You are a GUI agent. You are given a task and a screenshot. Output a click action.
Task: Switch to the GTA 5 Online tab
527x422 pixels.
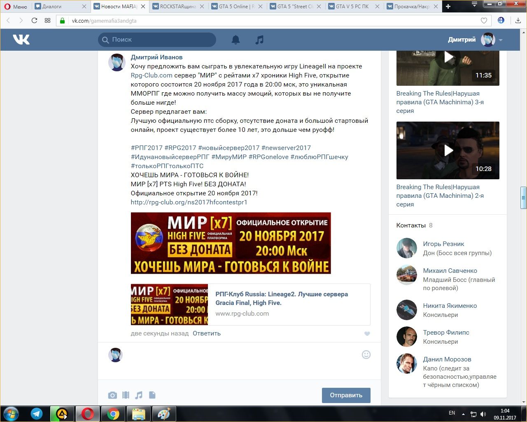tap(237, 7)
